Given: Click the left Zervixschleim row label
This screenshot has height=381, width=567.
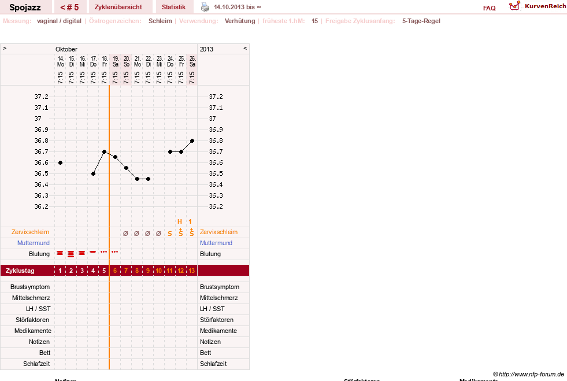Looking at the screenshot, I should (x=31, y=232).
